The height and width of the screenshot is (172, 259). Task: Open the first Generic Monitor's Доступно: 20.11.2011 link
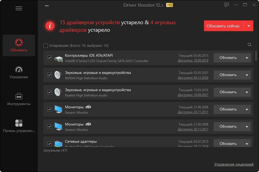tap(193, 112)
